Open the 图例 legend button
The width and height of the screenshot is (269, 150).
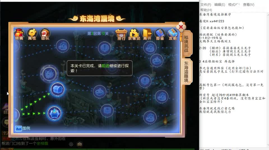(x=23, y=128)
